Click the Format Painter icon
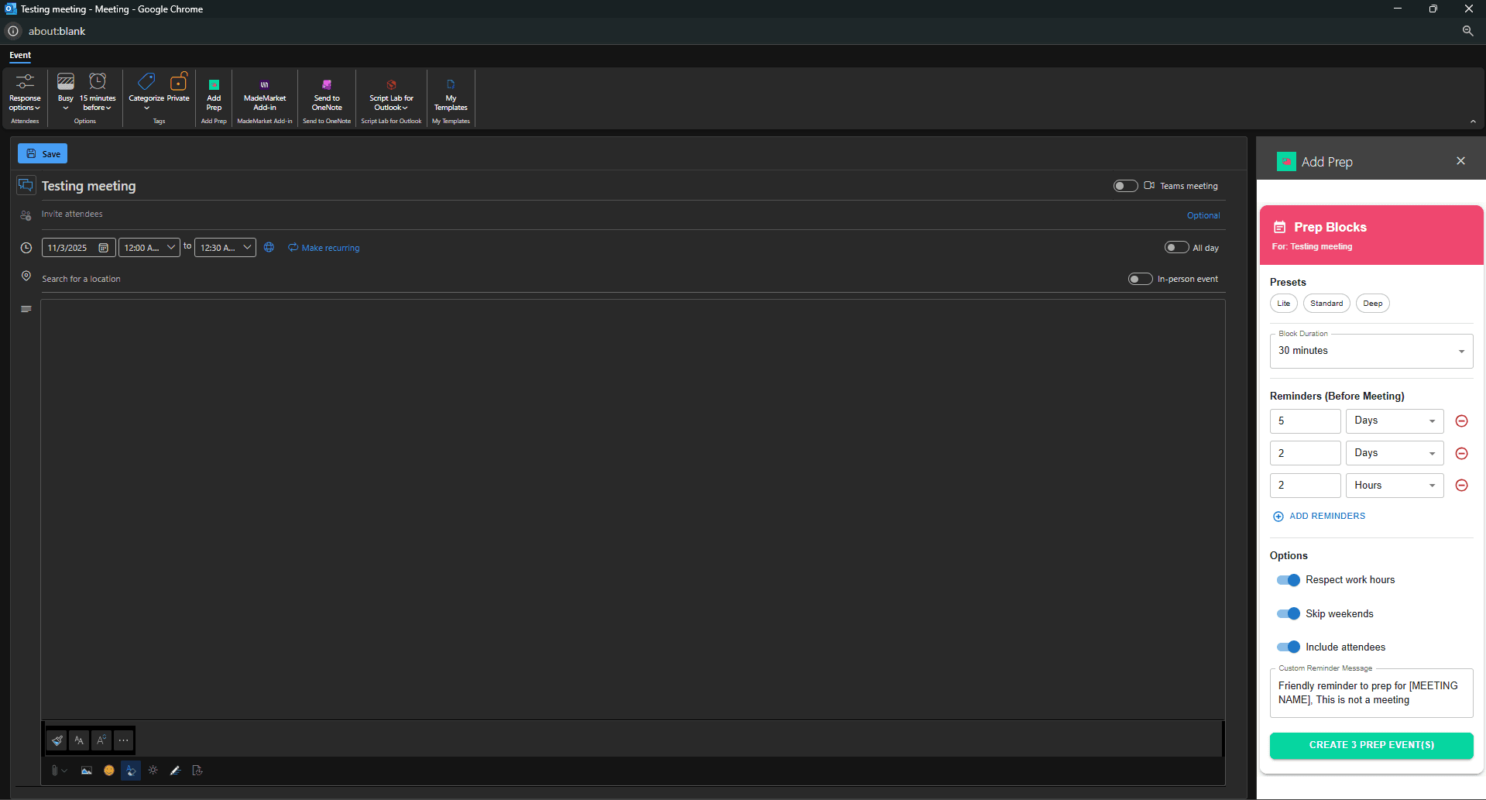 click(x=57, y=740)
